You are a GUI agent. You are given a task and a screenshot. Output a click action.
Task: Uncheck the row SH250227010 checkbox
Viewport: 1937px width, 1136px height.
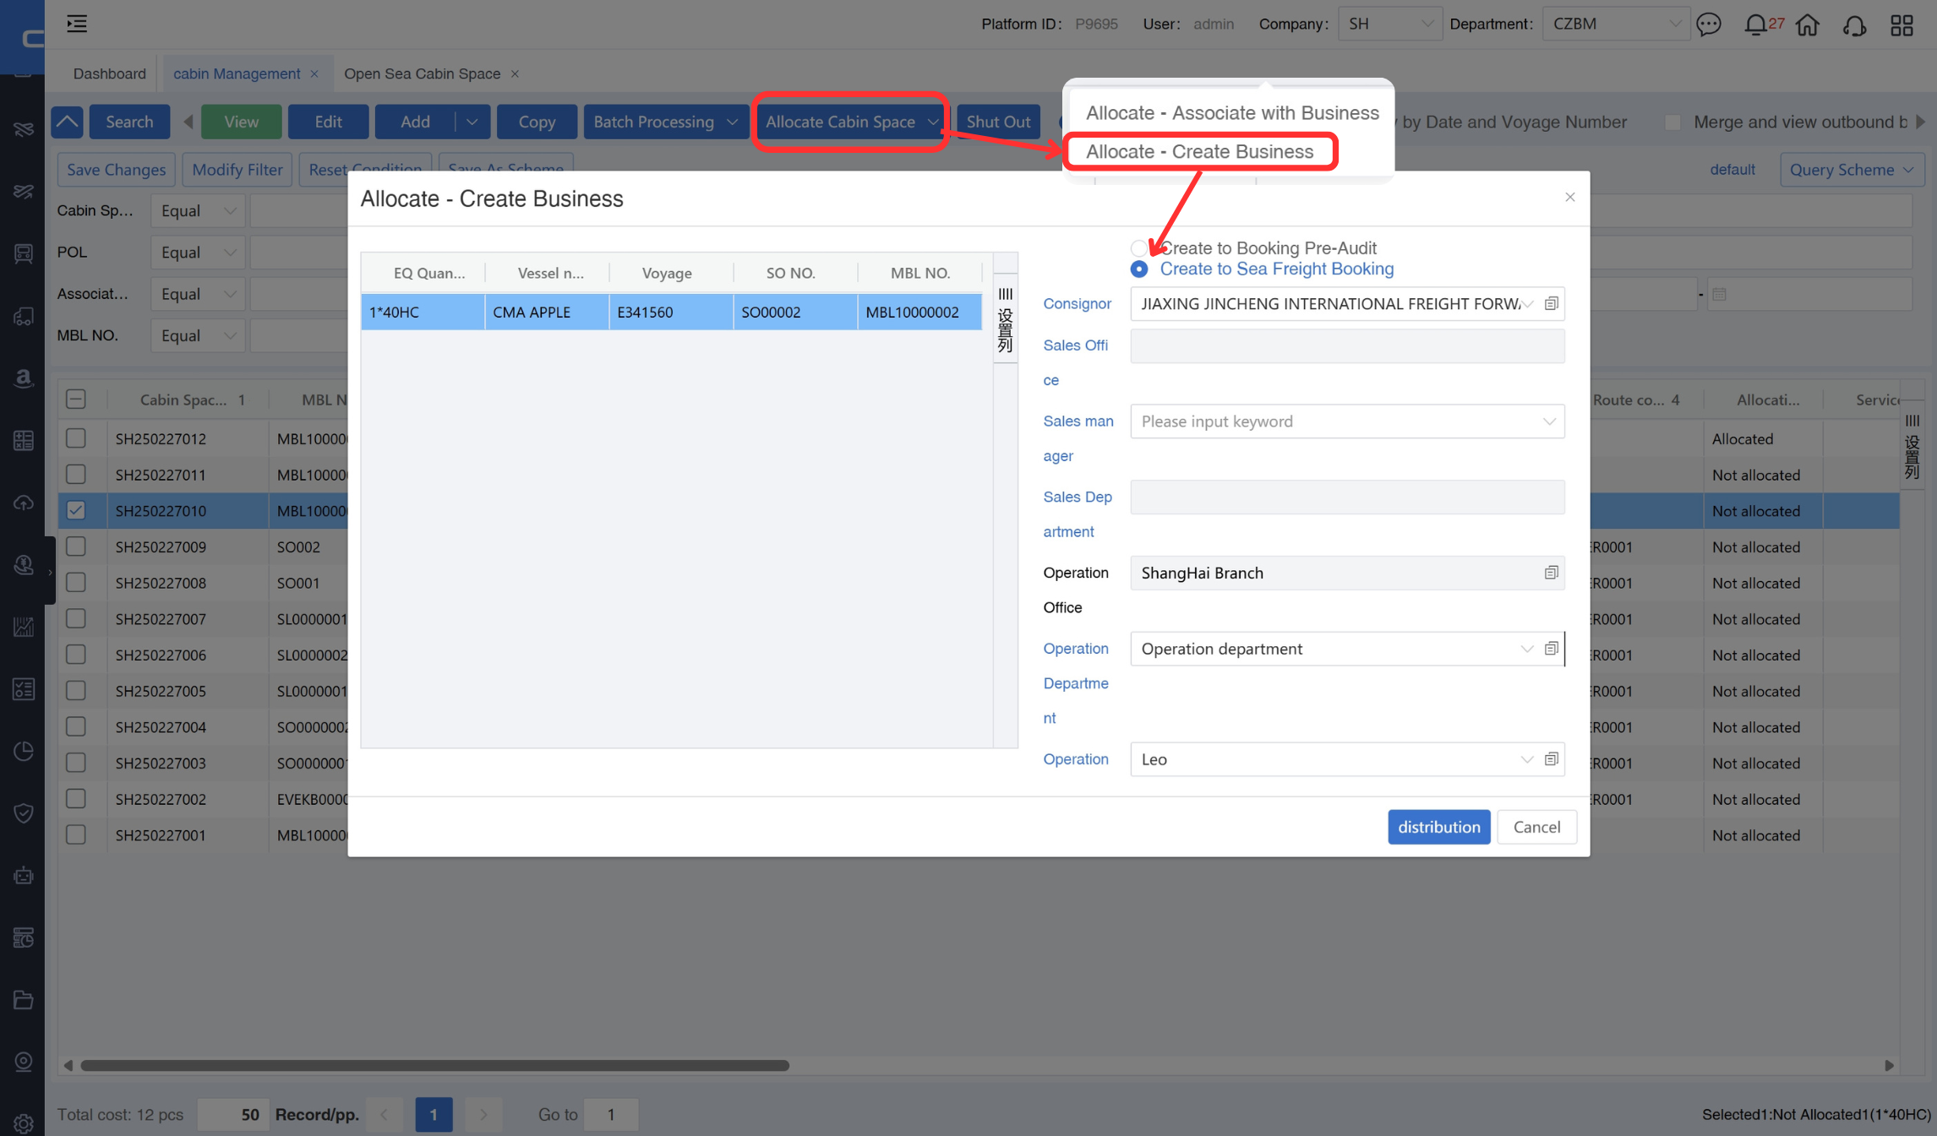click(76, 510)
